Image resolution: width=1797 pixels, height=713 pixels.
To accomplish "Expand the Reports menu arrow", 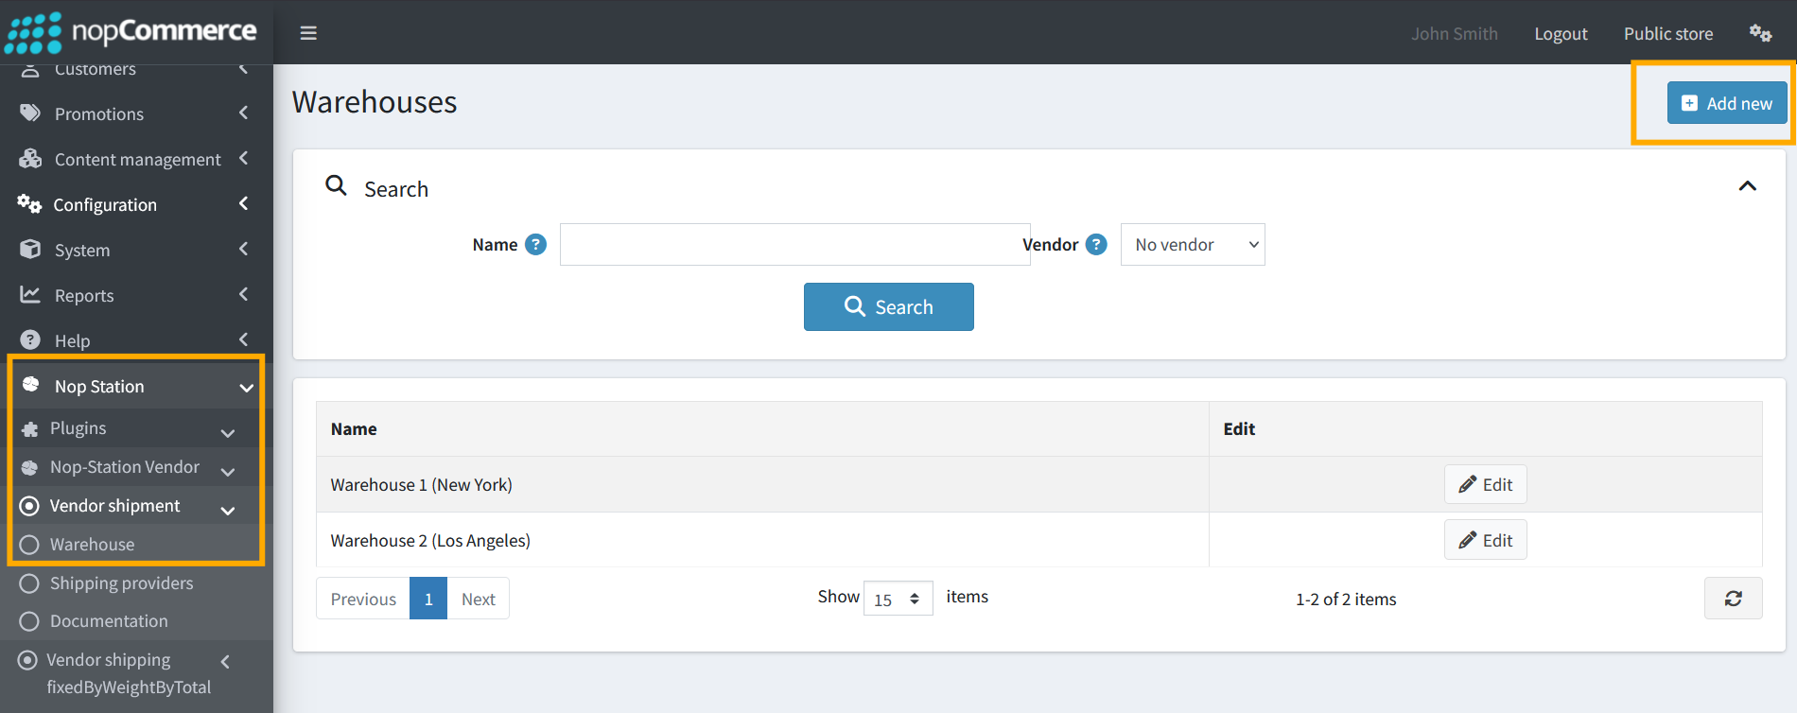I will pyautogui.click(x=243, y=294).
